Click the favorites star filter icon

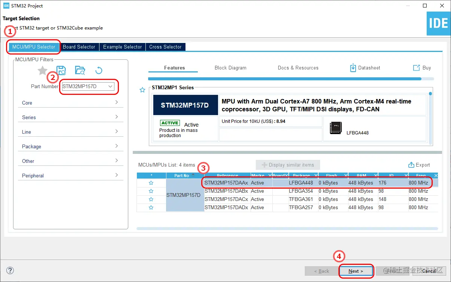coord(43,70)
